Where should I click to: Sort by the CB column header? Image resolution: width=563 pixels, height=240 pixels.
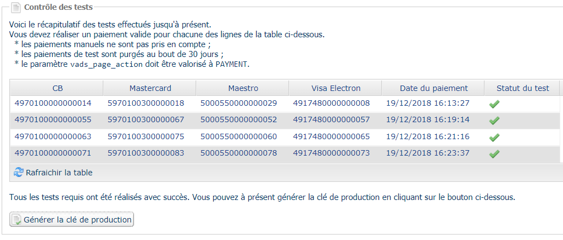pyautogui.click(x=57, y=88)
